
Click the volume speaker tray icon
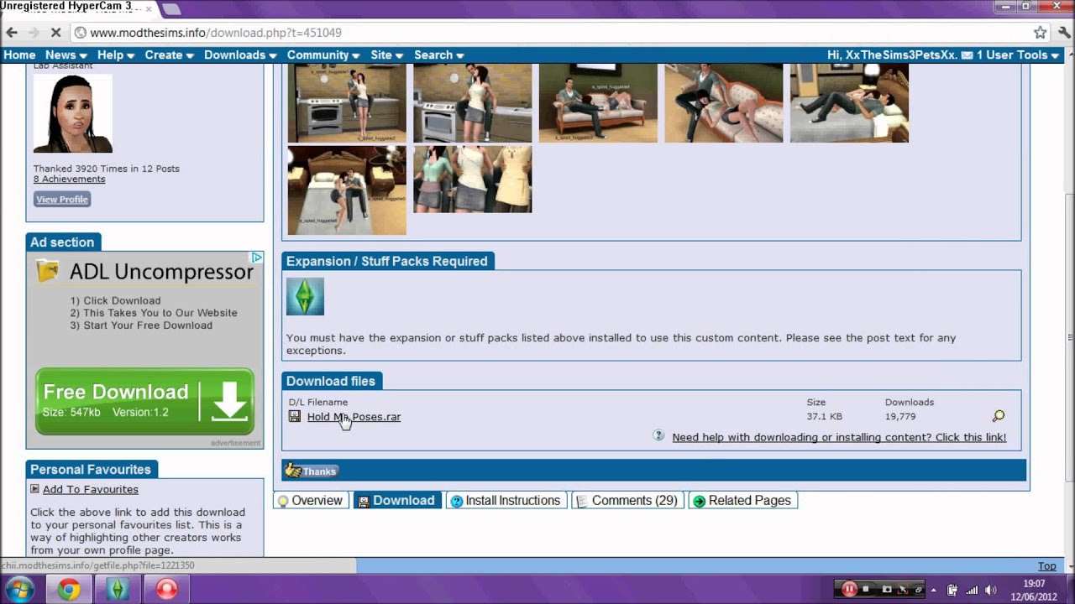991,590
